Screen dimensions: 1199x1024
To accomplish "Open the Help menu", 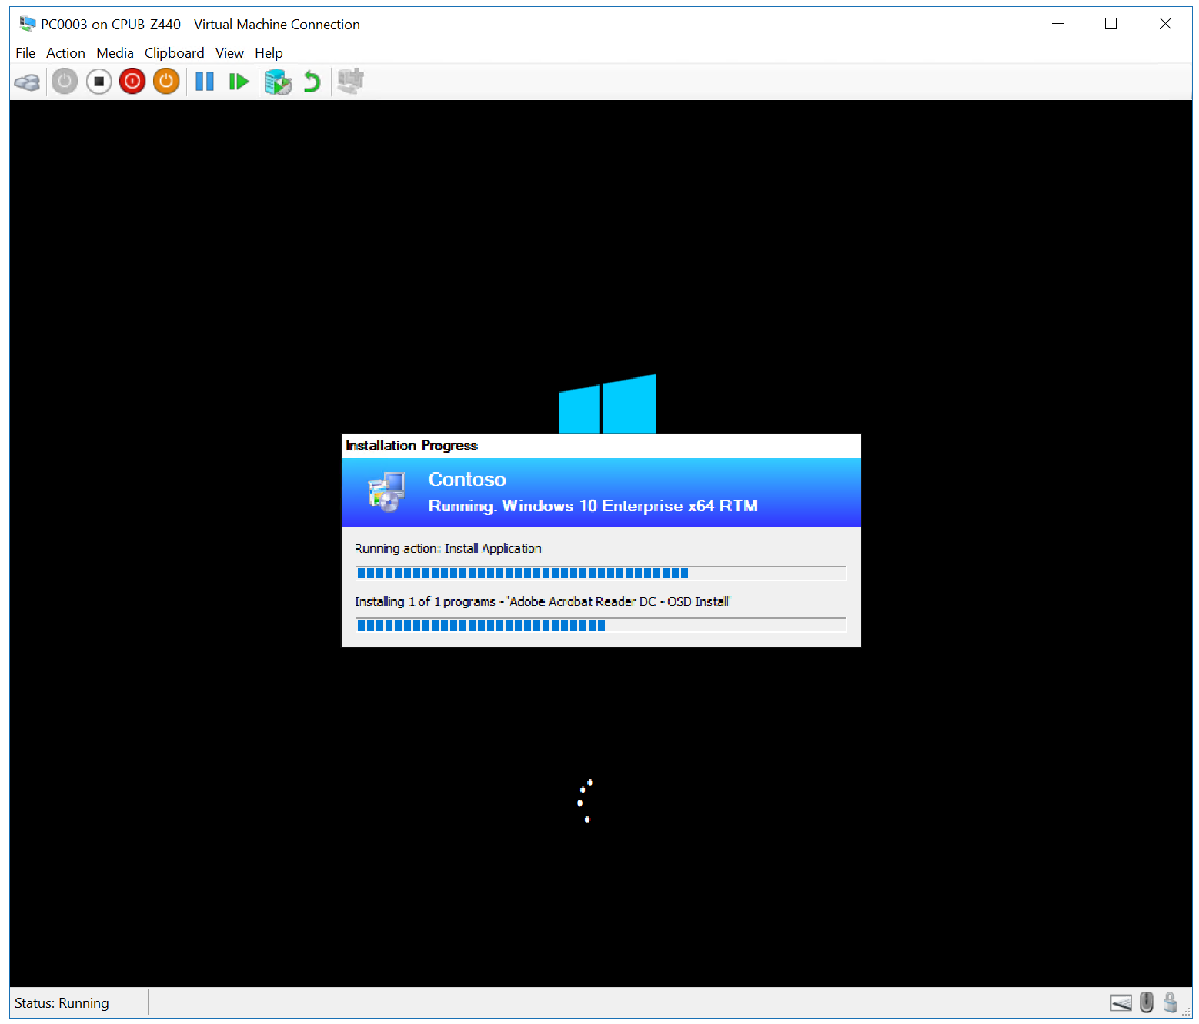I will 269,53.
